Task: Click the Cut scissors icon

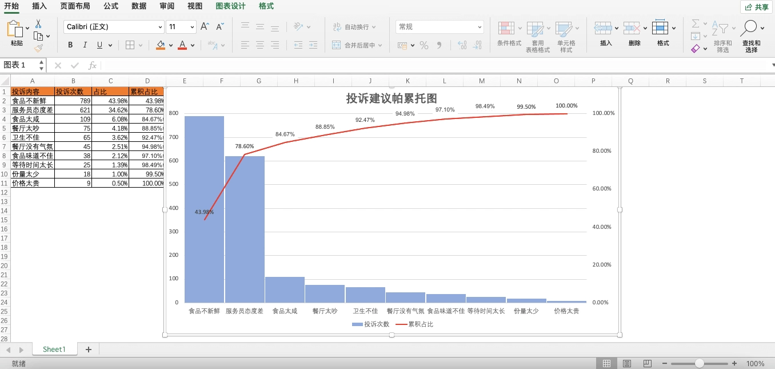Action: 38,24
